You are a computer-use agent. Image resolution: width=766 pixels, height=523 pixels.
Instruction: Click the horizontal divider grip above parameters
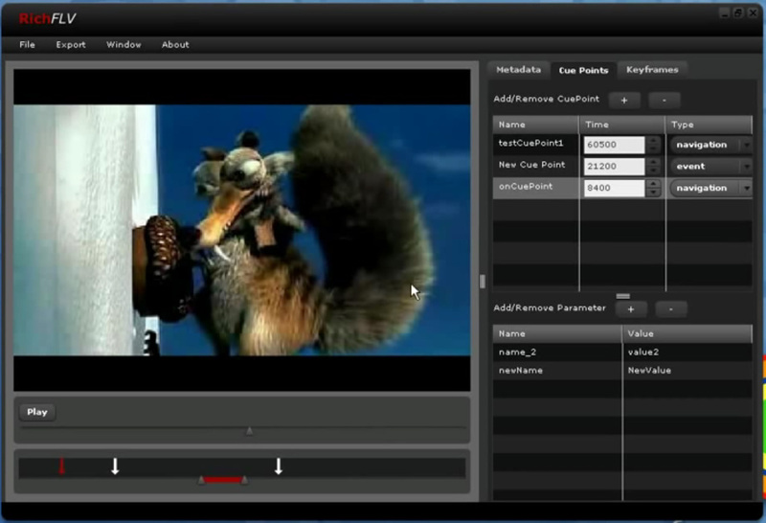623,296
